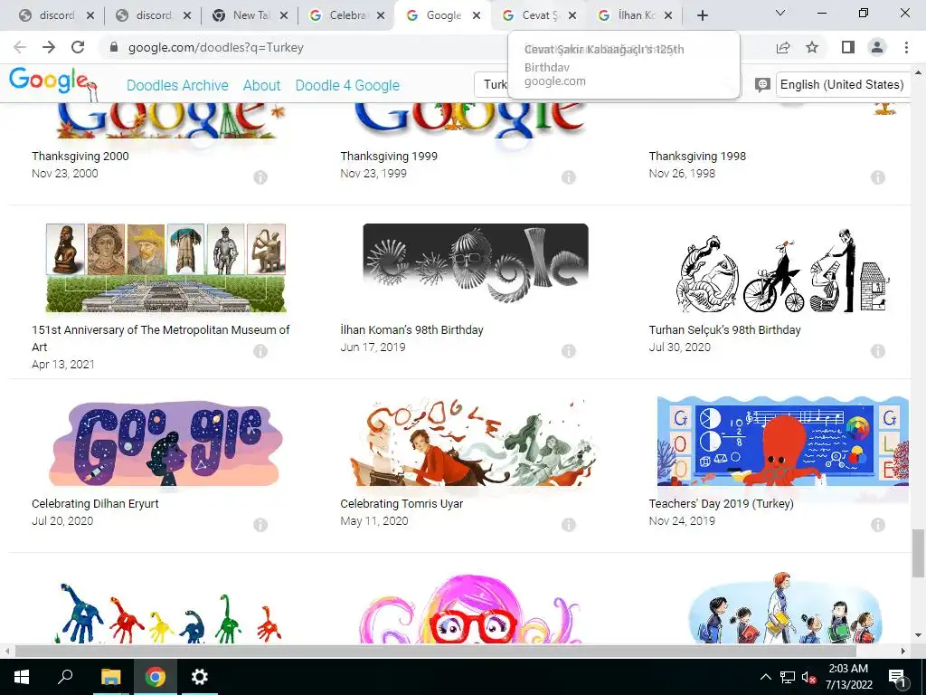Switch to the Cevat Şakir tab
This screenshot has height=695, width=926.
click(539, 15)
